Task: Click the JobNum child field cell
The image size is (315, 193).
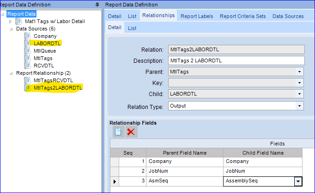Action: (263, 172)
